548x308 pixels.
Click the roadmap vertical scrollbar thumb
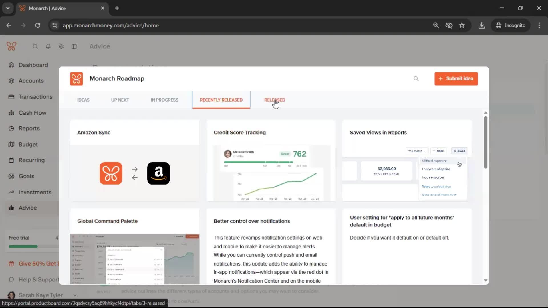[485, 142]
